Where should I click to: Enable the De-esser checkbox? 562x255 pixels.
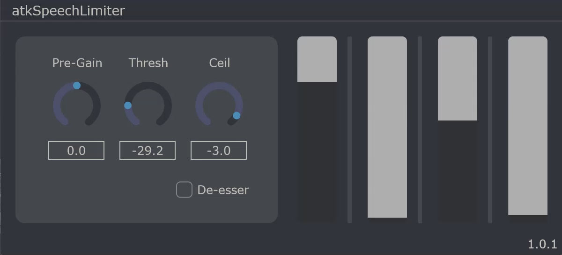point(184,190)
